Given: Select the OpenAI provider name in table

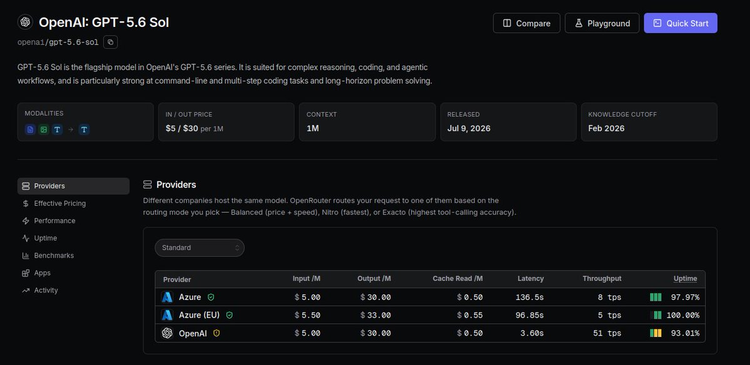Looking at the screenshot, I should 193,334.
